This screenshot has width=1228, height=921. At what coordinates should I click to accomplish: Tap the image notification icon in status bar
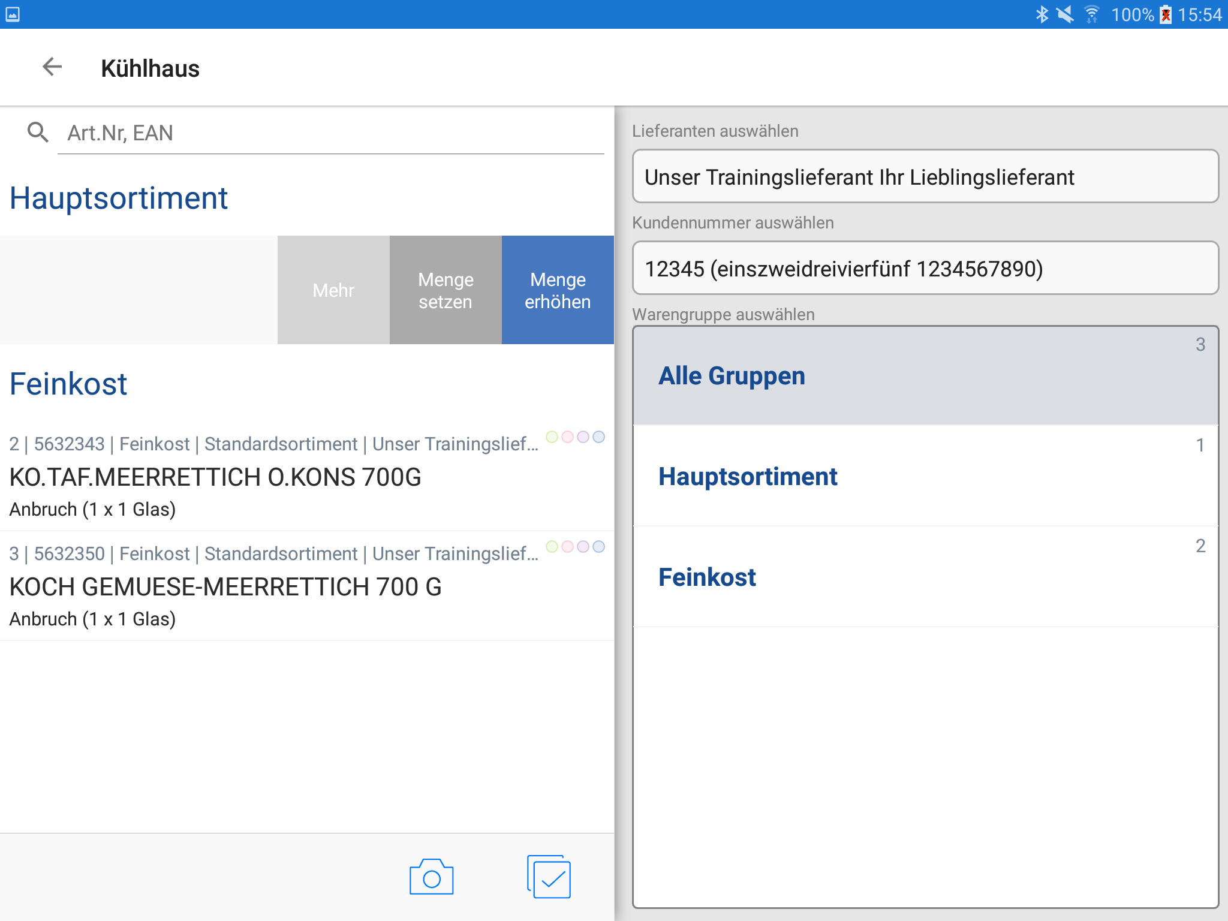pyautogui.click(x=13, y=14)
